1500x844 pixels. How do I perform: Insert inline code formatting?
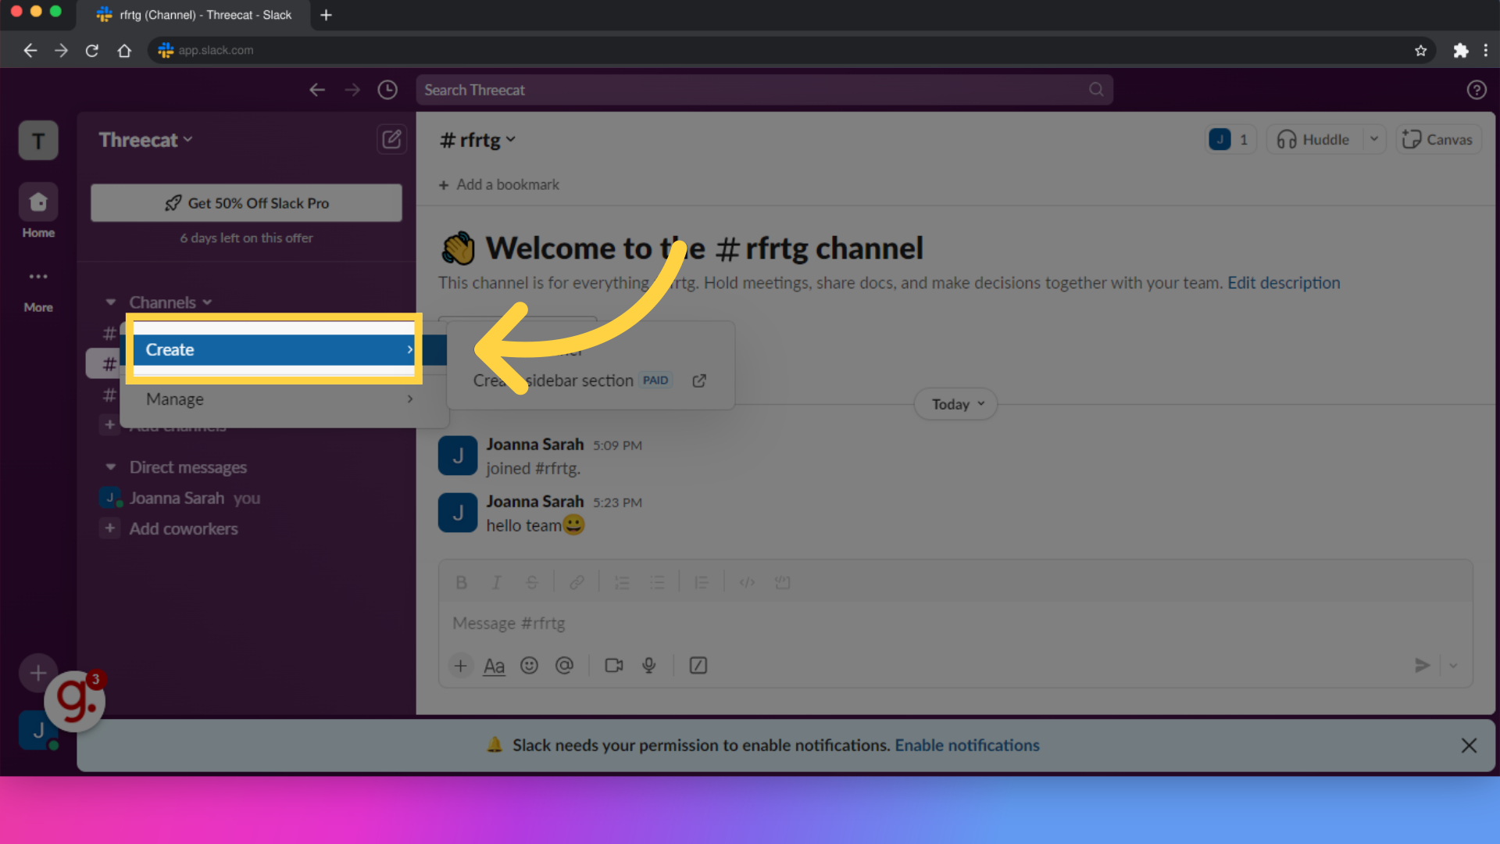tap(747, 582)
